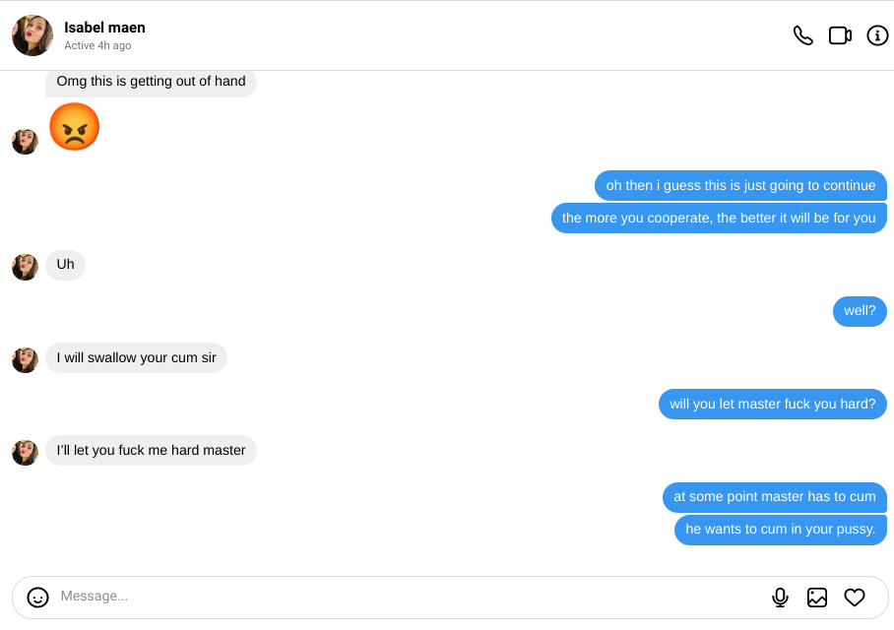Focus the "Message..." input field

pos(394,597)
